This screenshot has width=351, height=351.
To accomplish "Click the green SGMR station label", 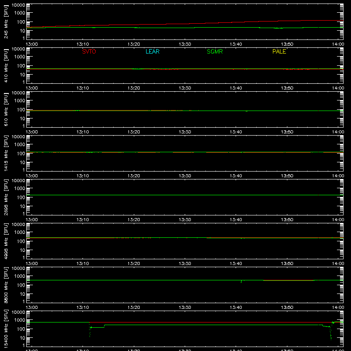I will [215, 51].
